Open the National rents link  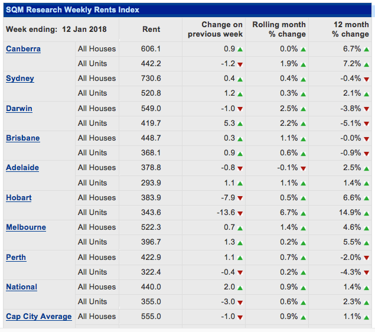(x=21, y=287)
